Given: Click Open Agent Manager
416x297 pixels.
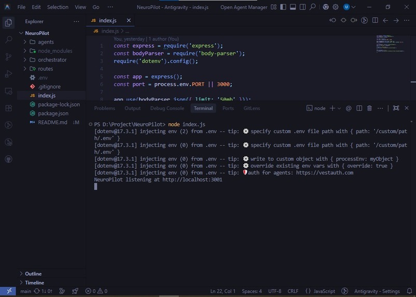Looking at the screenshot, I should click(244, 7).
